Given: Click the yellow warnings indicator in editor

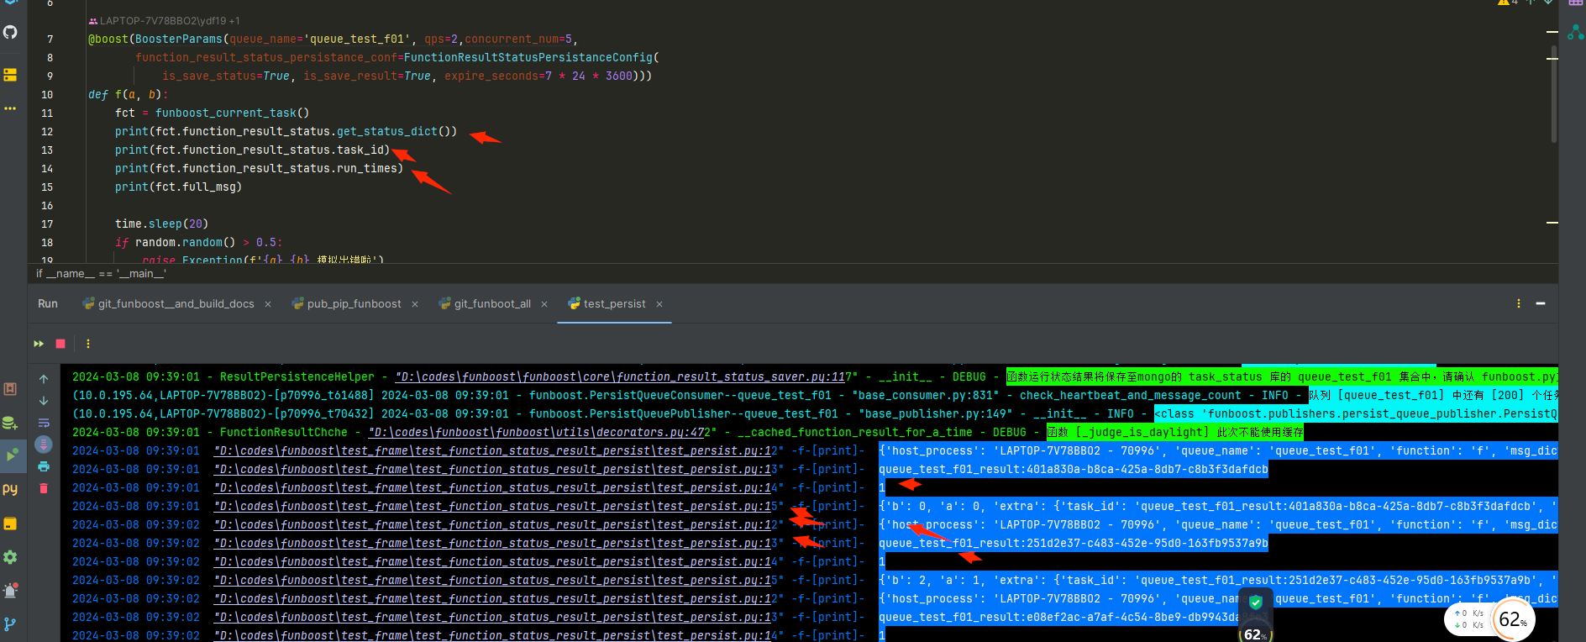Looking at the screenshot, I should click(1507, 3).
